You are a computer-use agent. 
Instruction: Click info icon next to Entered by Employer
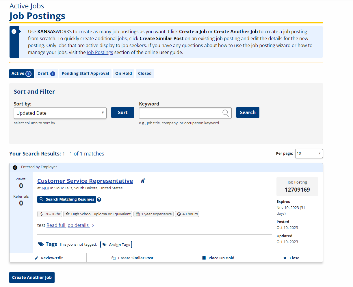pos(15,167)
